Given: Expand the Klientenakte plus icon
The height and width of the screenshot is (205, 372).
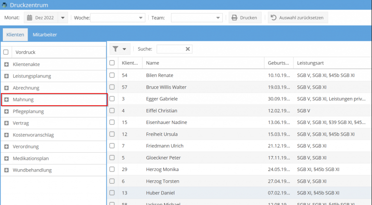Looking at the screenshot, I should click(6, 64).
